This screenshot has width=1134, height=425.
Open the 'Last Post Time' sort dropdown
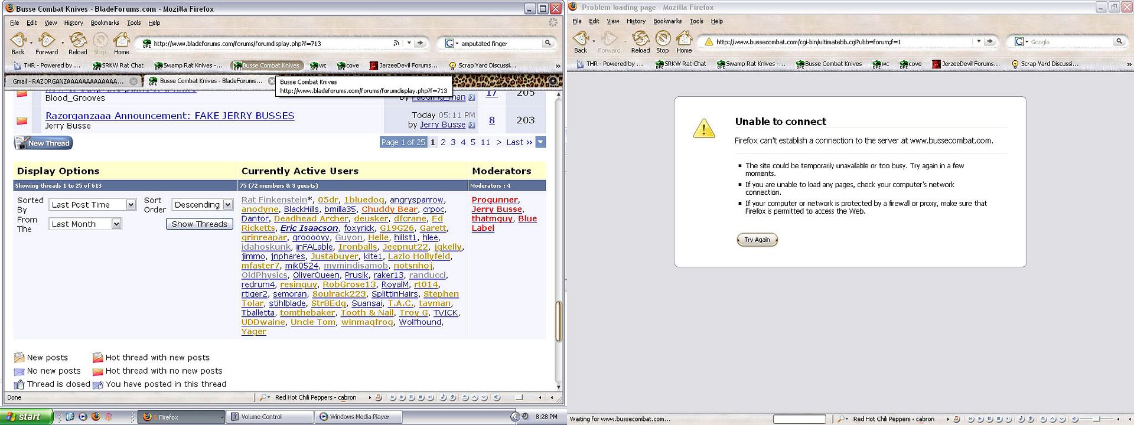pos(131,205)
